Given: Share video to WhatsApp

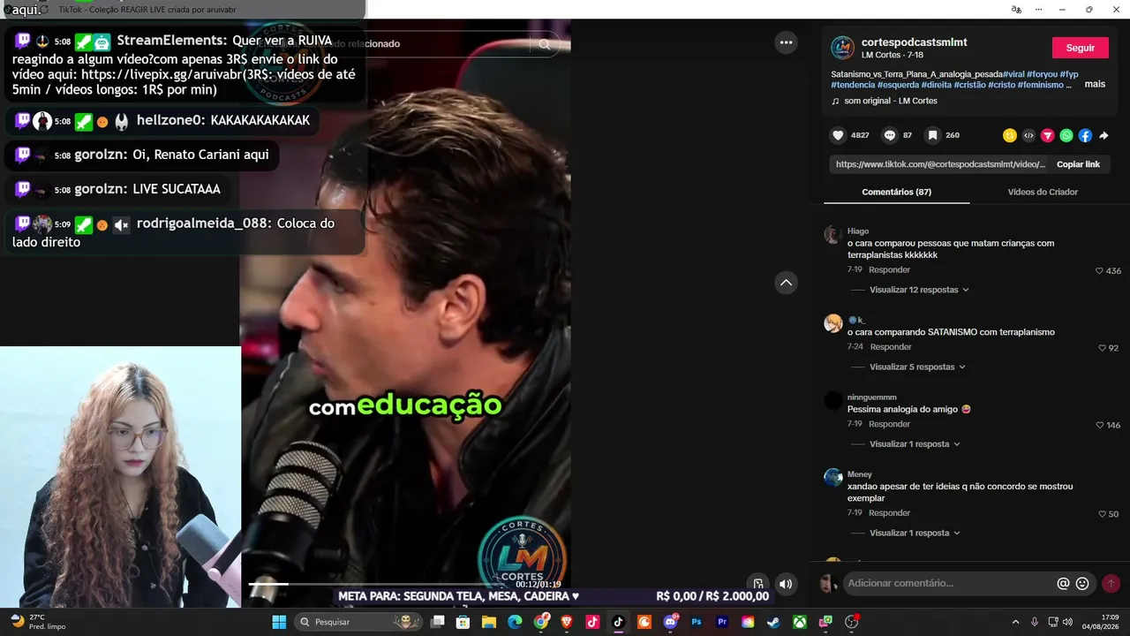Looking at the screenshot, I should point(1066,135).
